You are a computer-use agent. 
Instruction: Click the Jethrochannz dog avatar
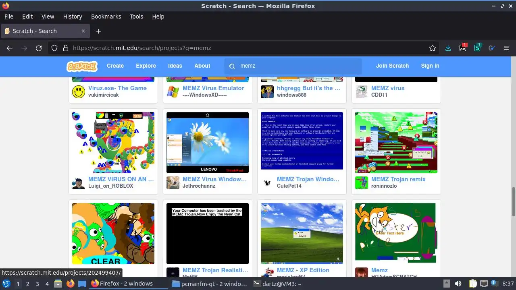point(173,182)
